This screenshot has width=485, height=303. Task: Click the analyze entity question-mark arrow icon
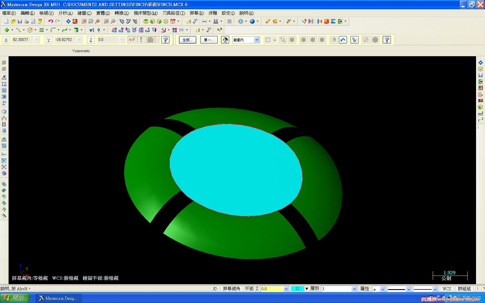point(304,21)
